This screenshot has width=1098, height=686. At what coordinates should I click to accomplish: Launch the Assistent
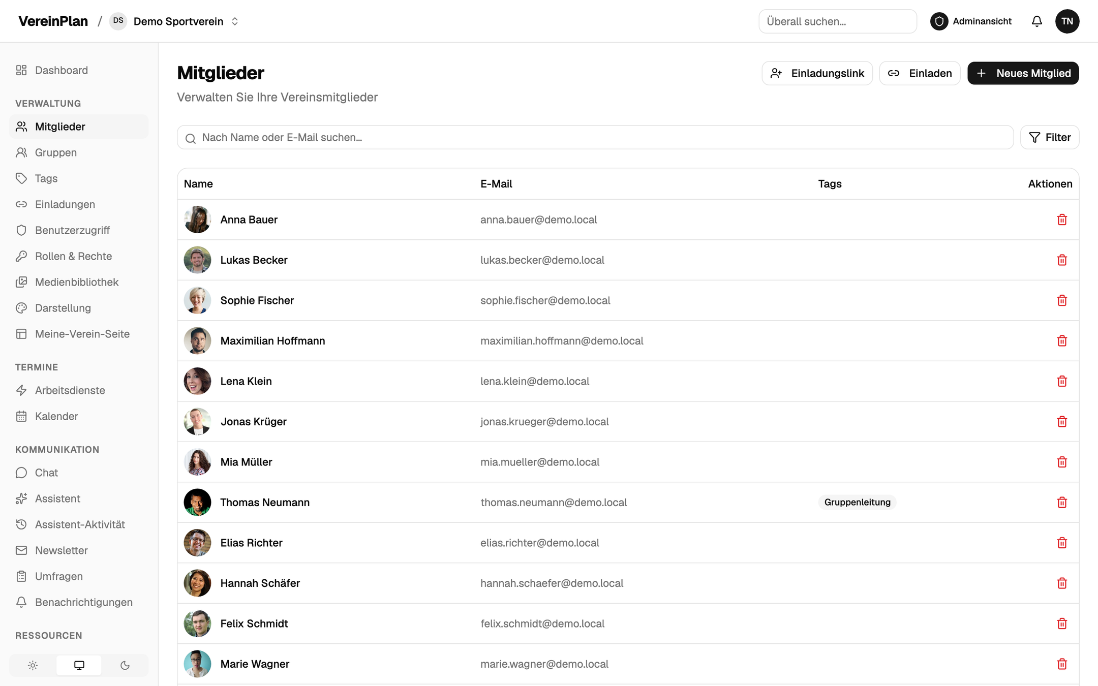click(x=79, y=498)
